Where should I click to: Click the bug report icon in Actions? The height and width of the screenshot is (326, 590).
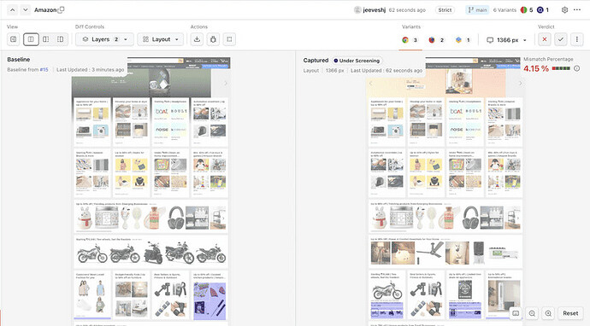(213, 39)
